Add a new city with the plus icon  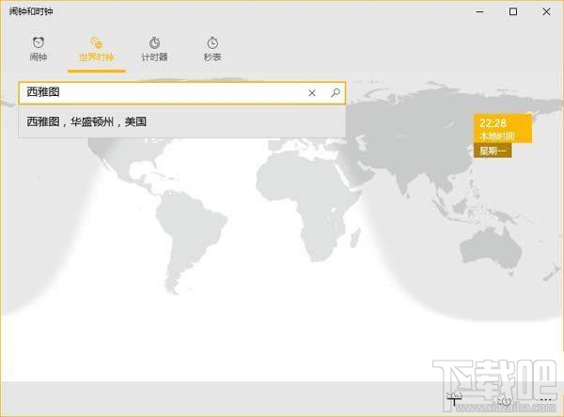coord(454,399)
